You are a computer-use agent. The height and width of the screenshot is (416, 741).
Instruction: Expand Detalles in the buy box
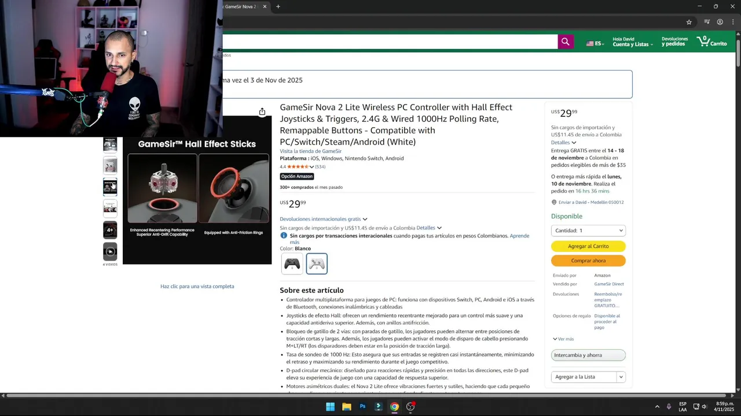pos(563,142)
